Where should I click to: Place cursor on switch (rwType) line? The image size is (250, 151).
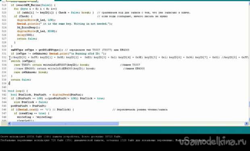[x=23, y=61]
